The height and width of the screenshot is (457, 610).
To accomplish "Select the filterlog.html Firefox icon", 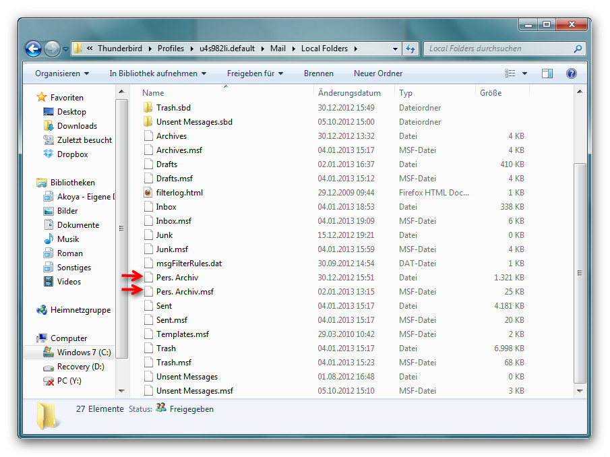I will pos(148,193).
